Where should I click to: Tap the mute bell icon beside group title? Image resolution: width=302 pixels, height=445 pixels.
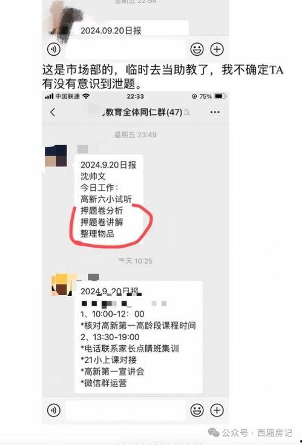(186, 113)
